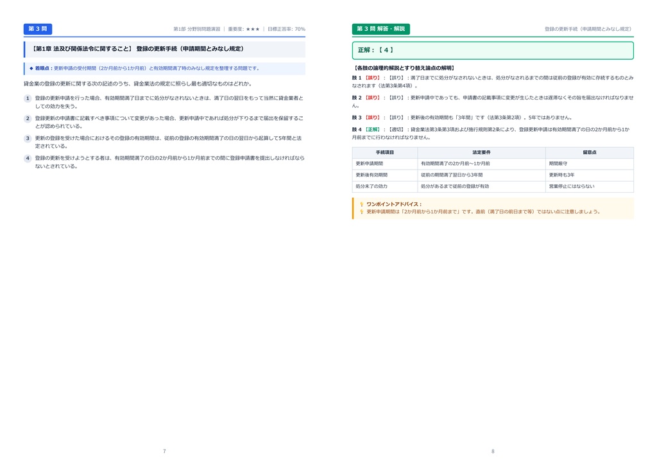The image size is (657, 465).
Task: Click option text 更新の登録を受けた場合における
Action: pos(169,142)
